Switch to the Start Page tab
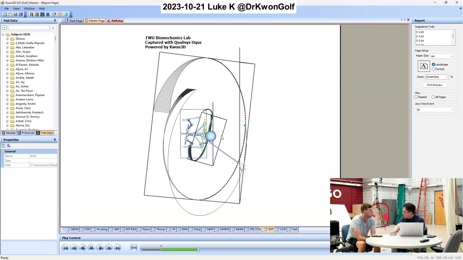This screenshot has width=463, height=260. tap(73, 21)
